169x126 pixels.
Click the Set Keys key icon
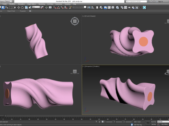(148, 123)
